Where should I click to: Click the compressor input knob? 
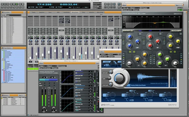tap(44, 108)
